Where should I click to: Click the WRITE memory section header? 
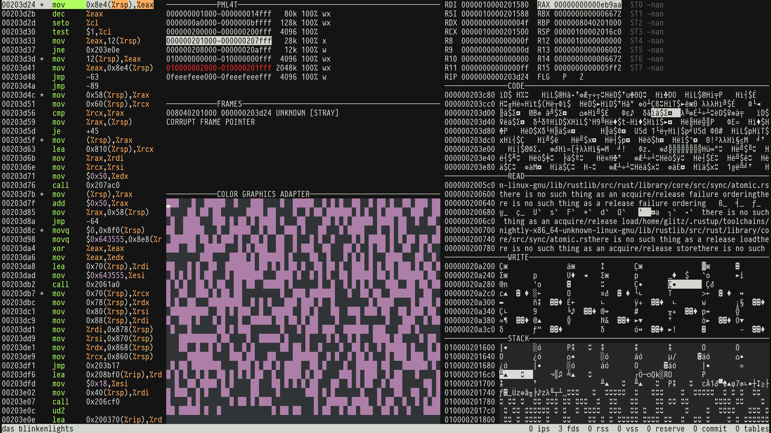518,257
